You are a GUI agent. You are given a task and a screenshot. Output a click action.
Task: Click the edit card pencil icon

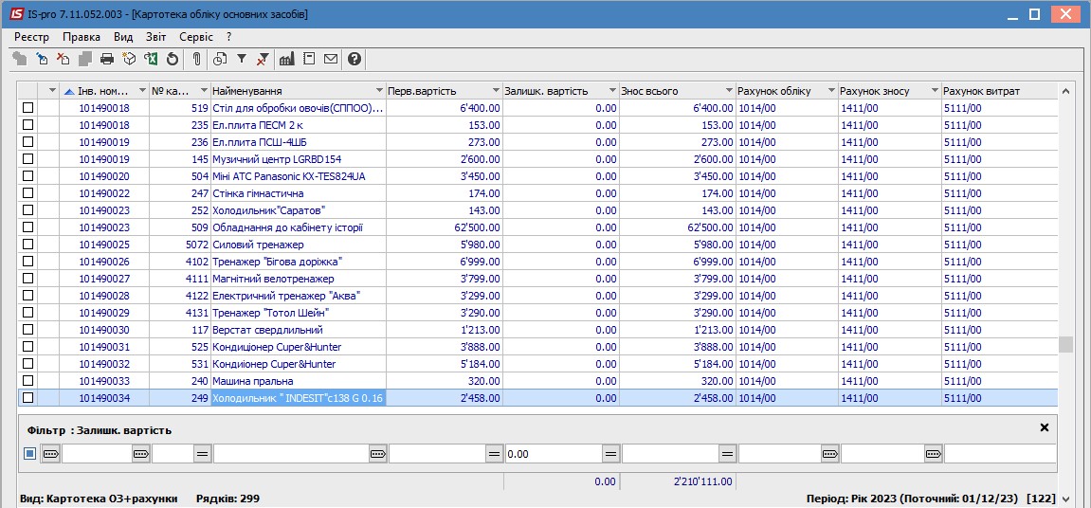click(x=42, y=59)
